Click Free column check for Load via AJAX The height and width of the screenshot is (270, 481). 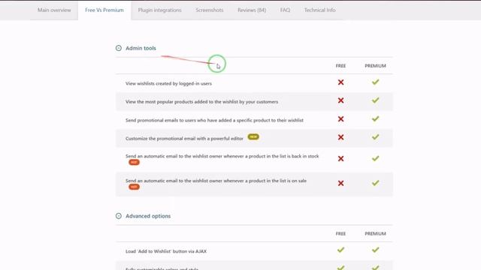(340, 250)
